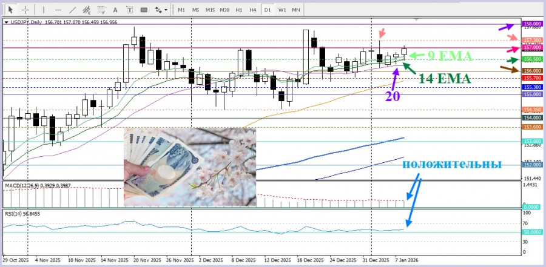Click the 154.000 price level label
Image resolution: width=546 pixels, height=267 pixels.
click(x=533, y=118)
